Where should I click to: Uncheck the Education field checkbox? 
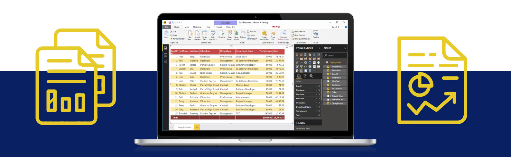[328, 70]
